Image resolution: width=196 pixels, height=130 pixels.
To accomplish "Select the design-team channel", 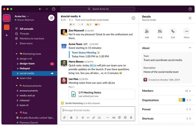I will point(27,64).
